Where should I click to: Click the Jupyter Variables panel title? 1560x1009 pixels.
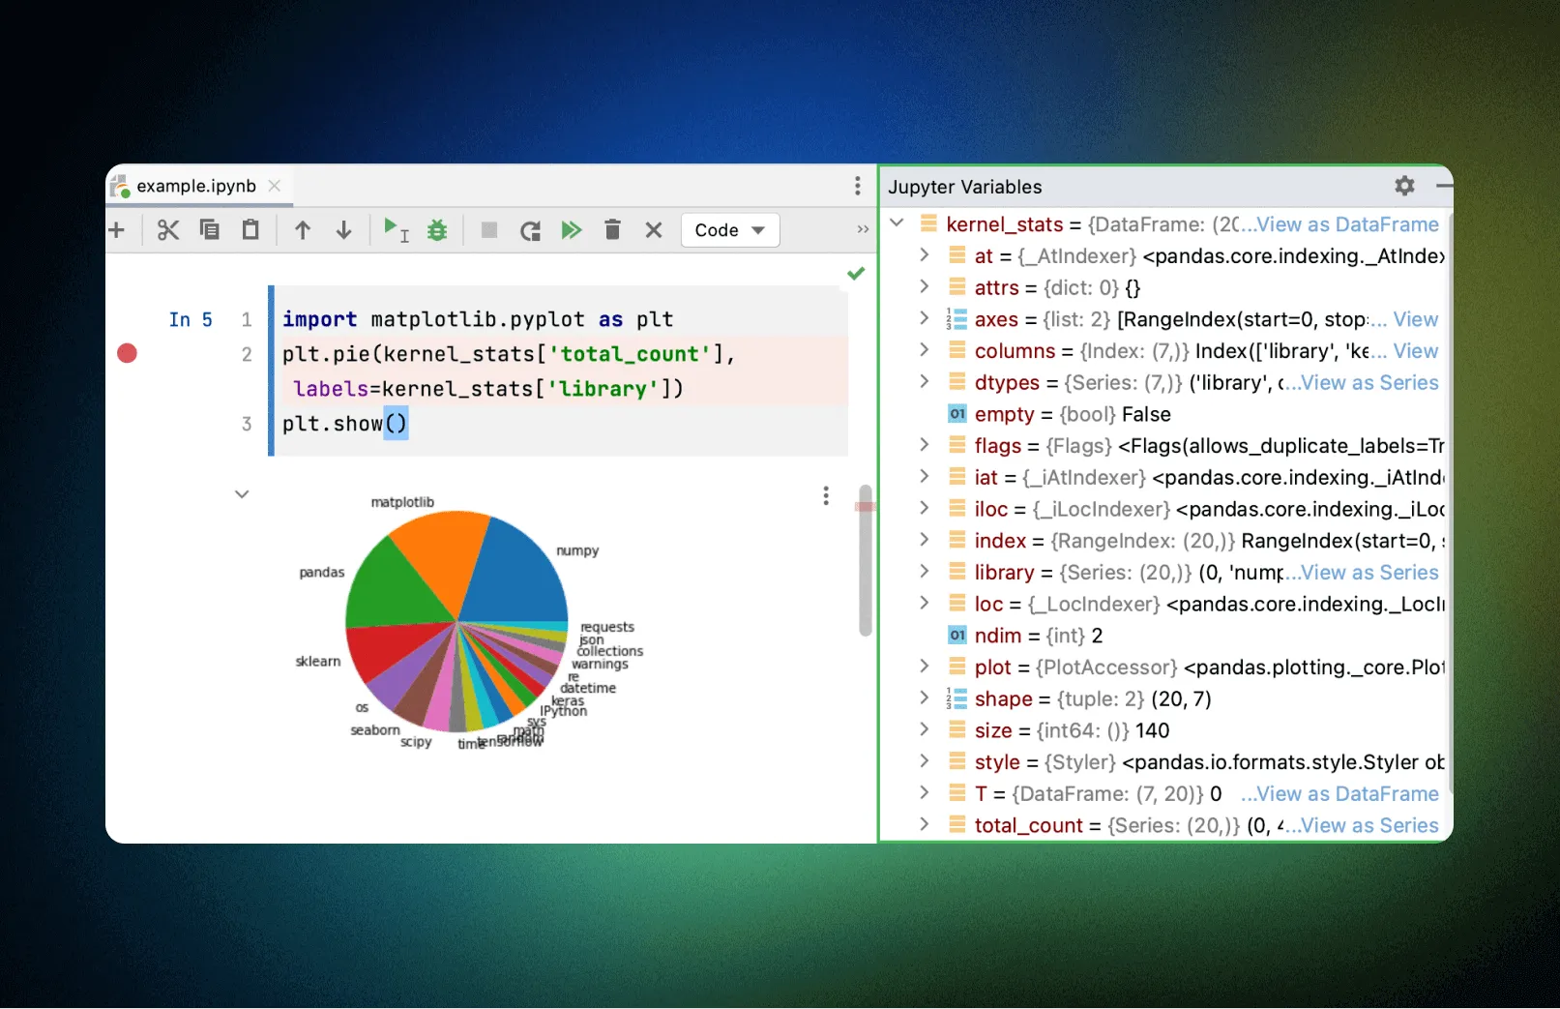[965, 187]
